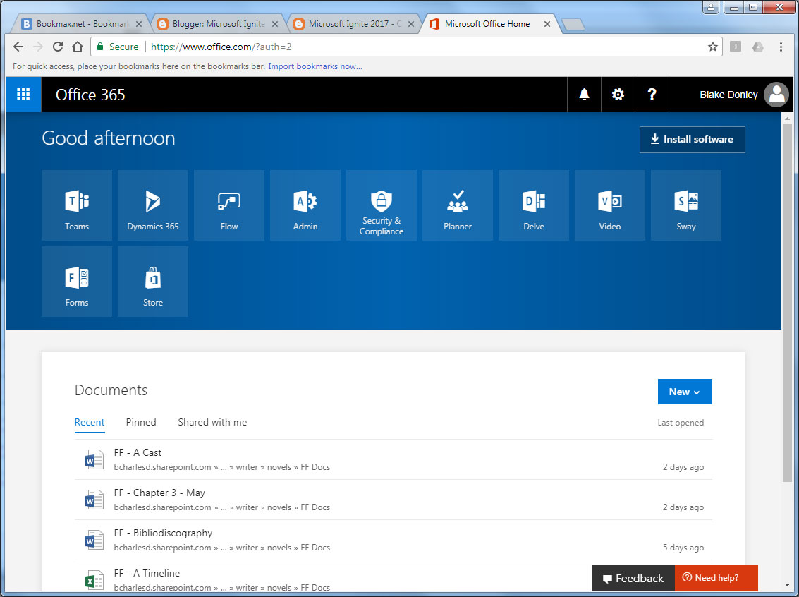Expand the New document dropdown

click(x=685, y=392)
